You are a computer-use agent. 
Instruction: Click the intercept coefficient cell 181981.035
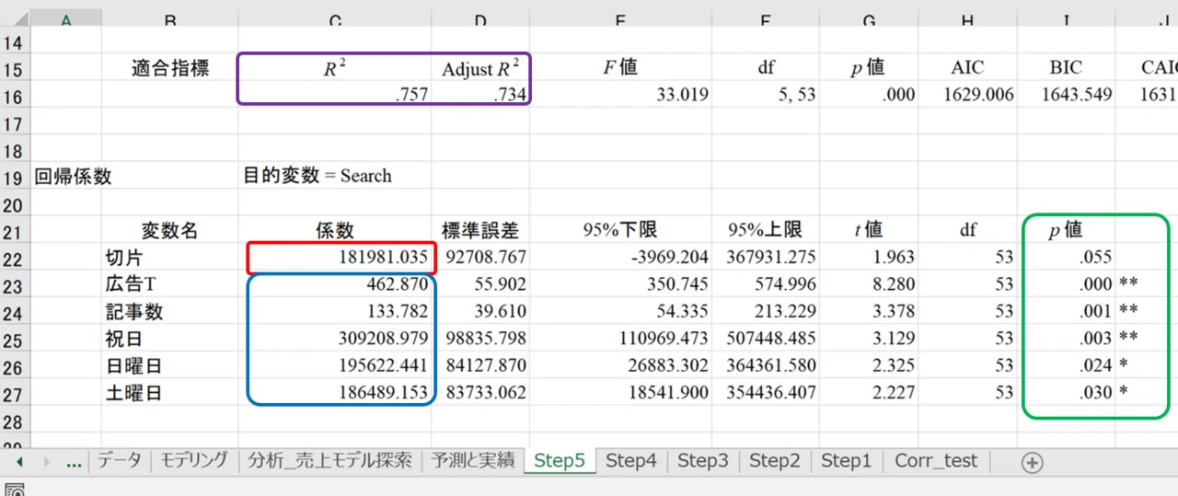point(337,257)
